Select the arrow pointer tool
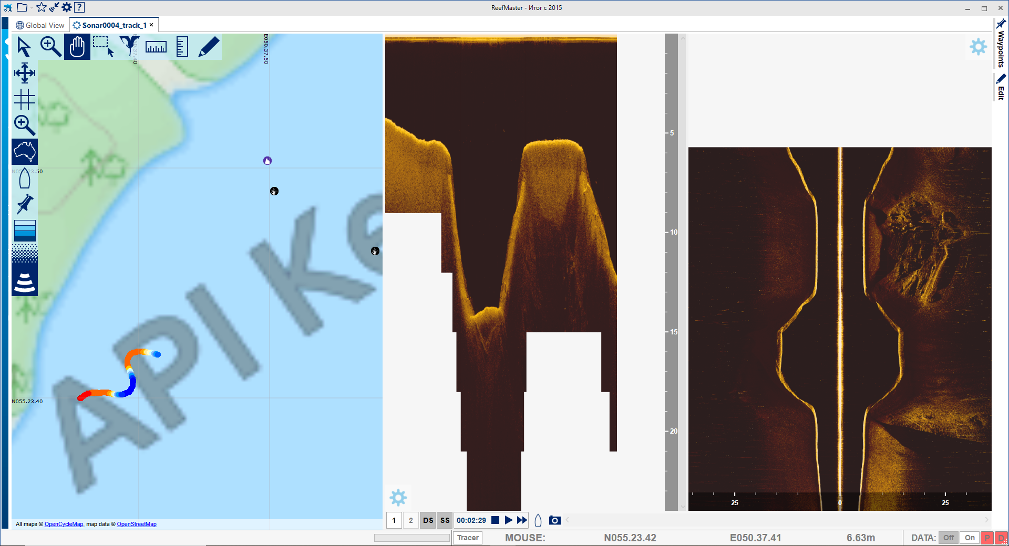Viewport: 1009px width, 546px height. tap(24, 47)
